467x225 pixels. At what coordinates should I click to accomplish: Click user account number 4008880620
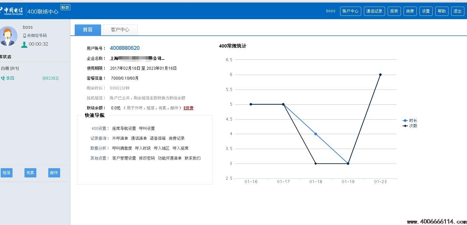(125, 48)
